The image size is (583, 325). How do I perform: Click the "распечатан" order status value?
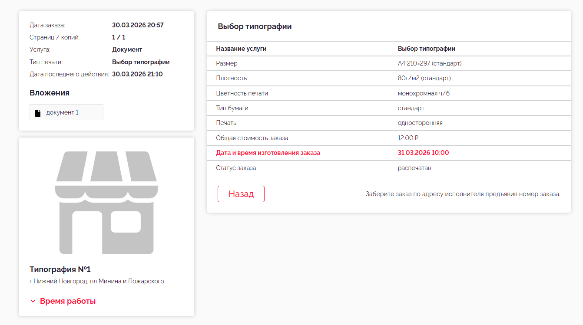(x=414, y=168)
